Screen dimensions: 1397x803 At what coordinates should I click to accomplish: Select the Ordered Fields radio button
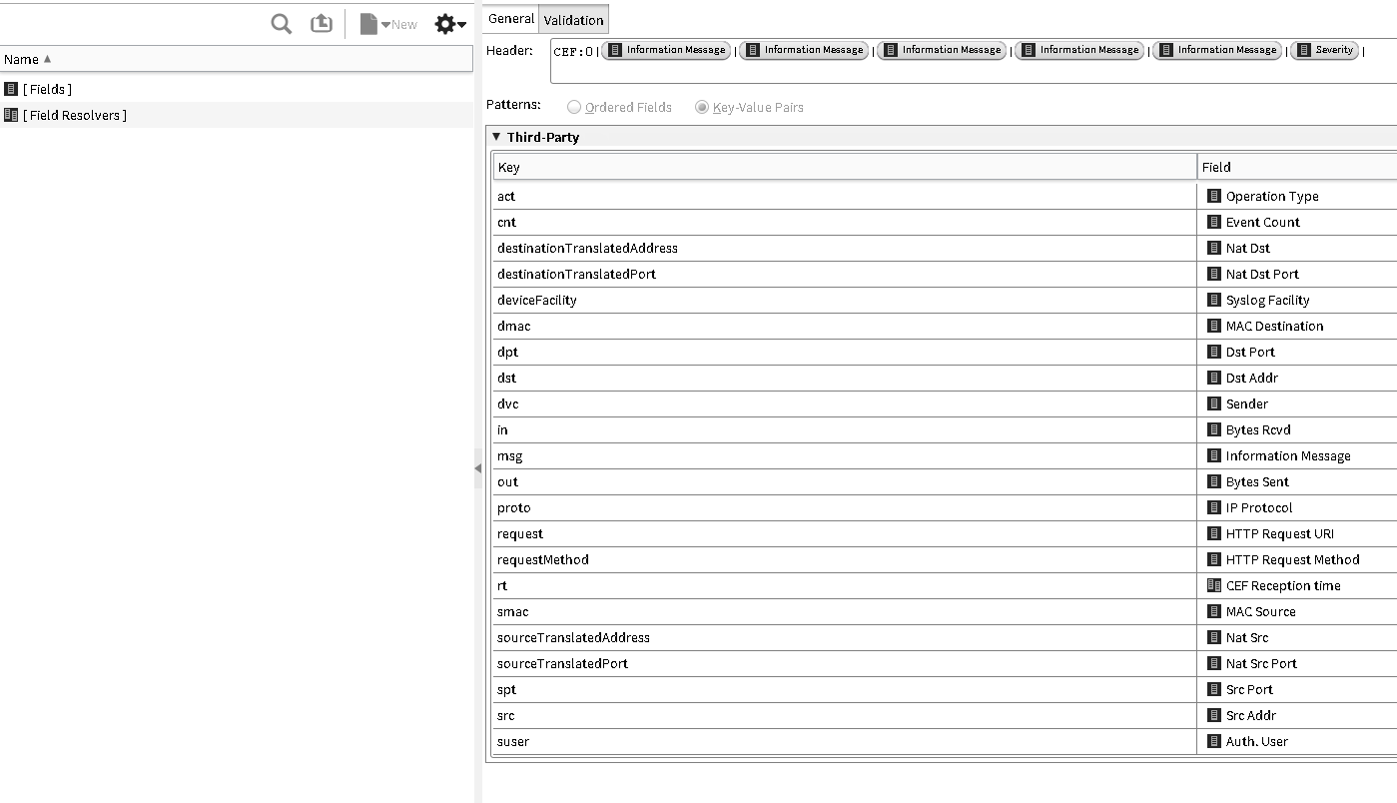(574, 105)
